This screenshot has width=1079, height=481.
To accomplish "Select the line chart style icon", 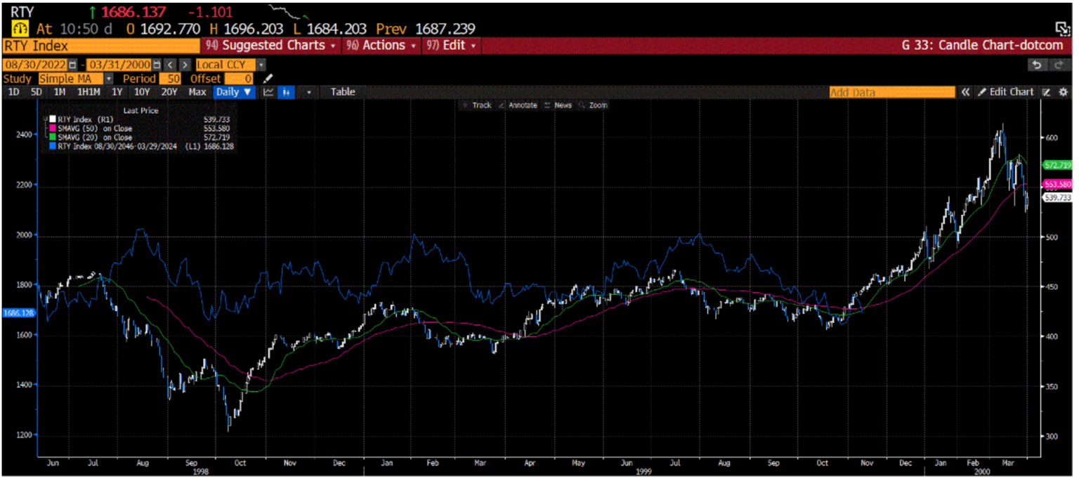I will pyautogui.click(x=269, y=92).
